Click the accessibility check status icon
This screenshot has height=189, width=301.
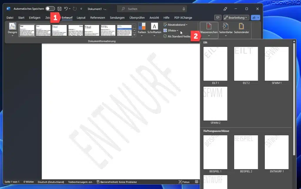point(98,182)
